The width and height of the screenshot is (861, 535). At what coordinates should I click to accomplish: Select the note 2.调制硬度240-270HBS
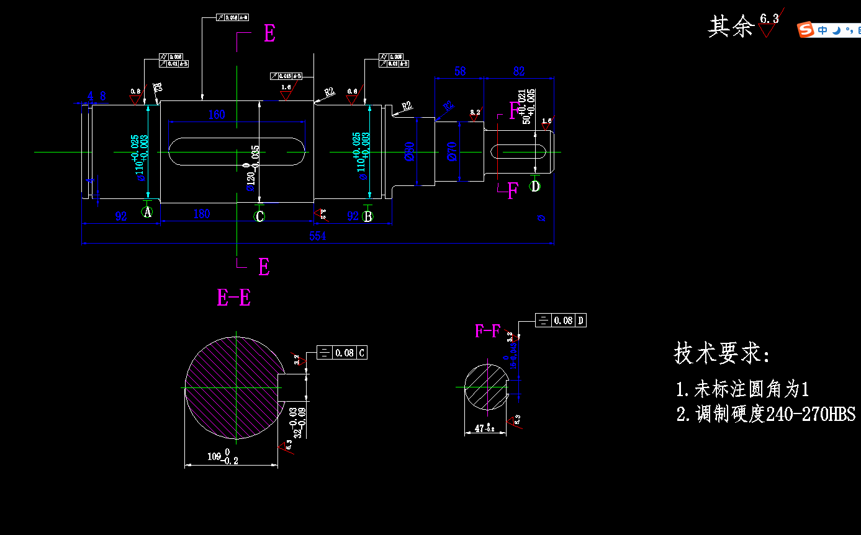tap(766, 414)
